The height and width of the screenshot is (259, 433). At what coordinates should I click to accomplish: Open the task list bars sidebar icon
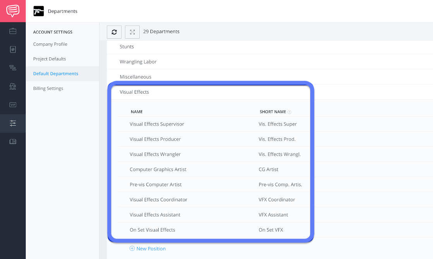pos(13,68)
